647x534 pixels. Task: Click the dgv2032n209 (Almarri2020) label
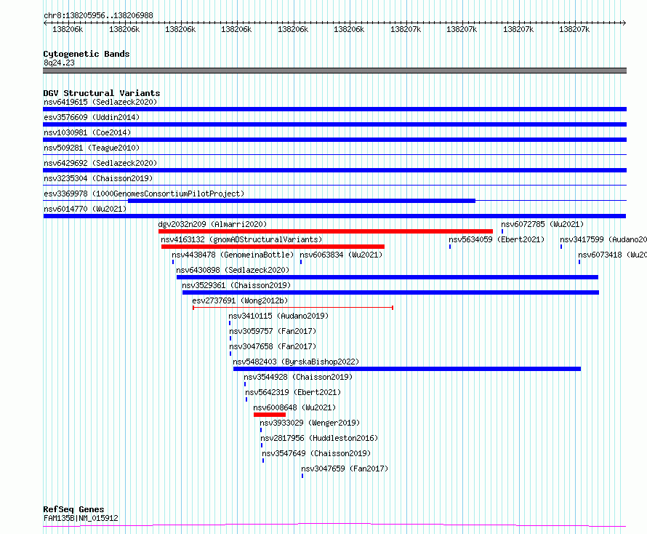(212, 224)
